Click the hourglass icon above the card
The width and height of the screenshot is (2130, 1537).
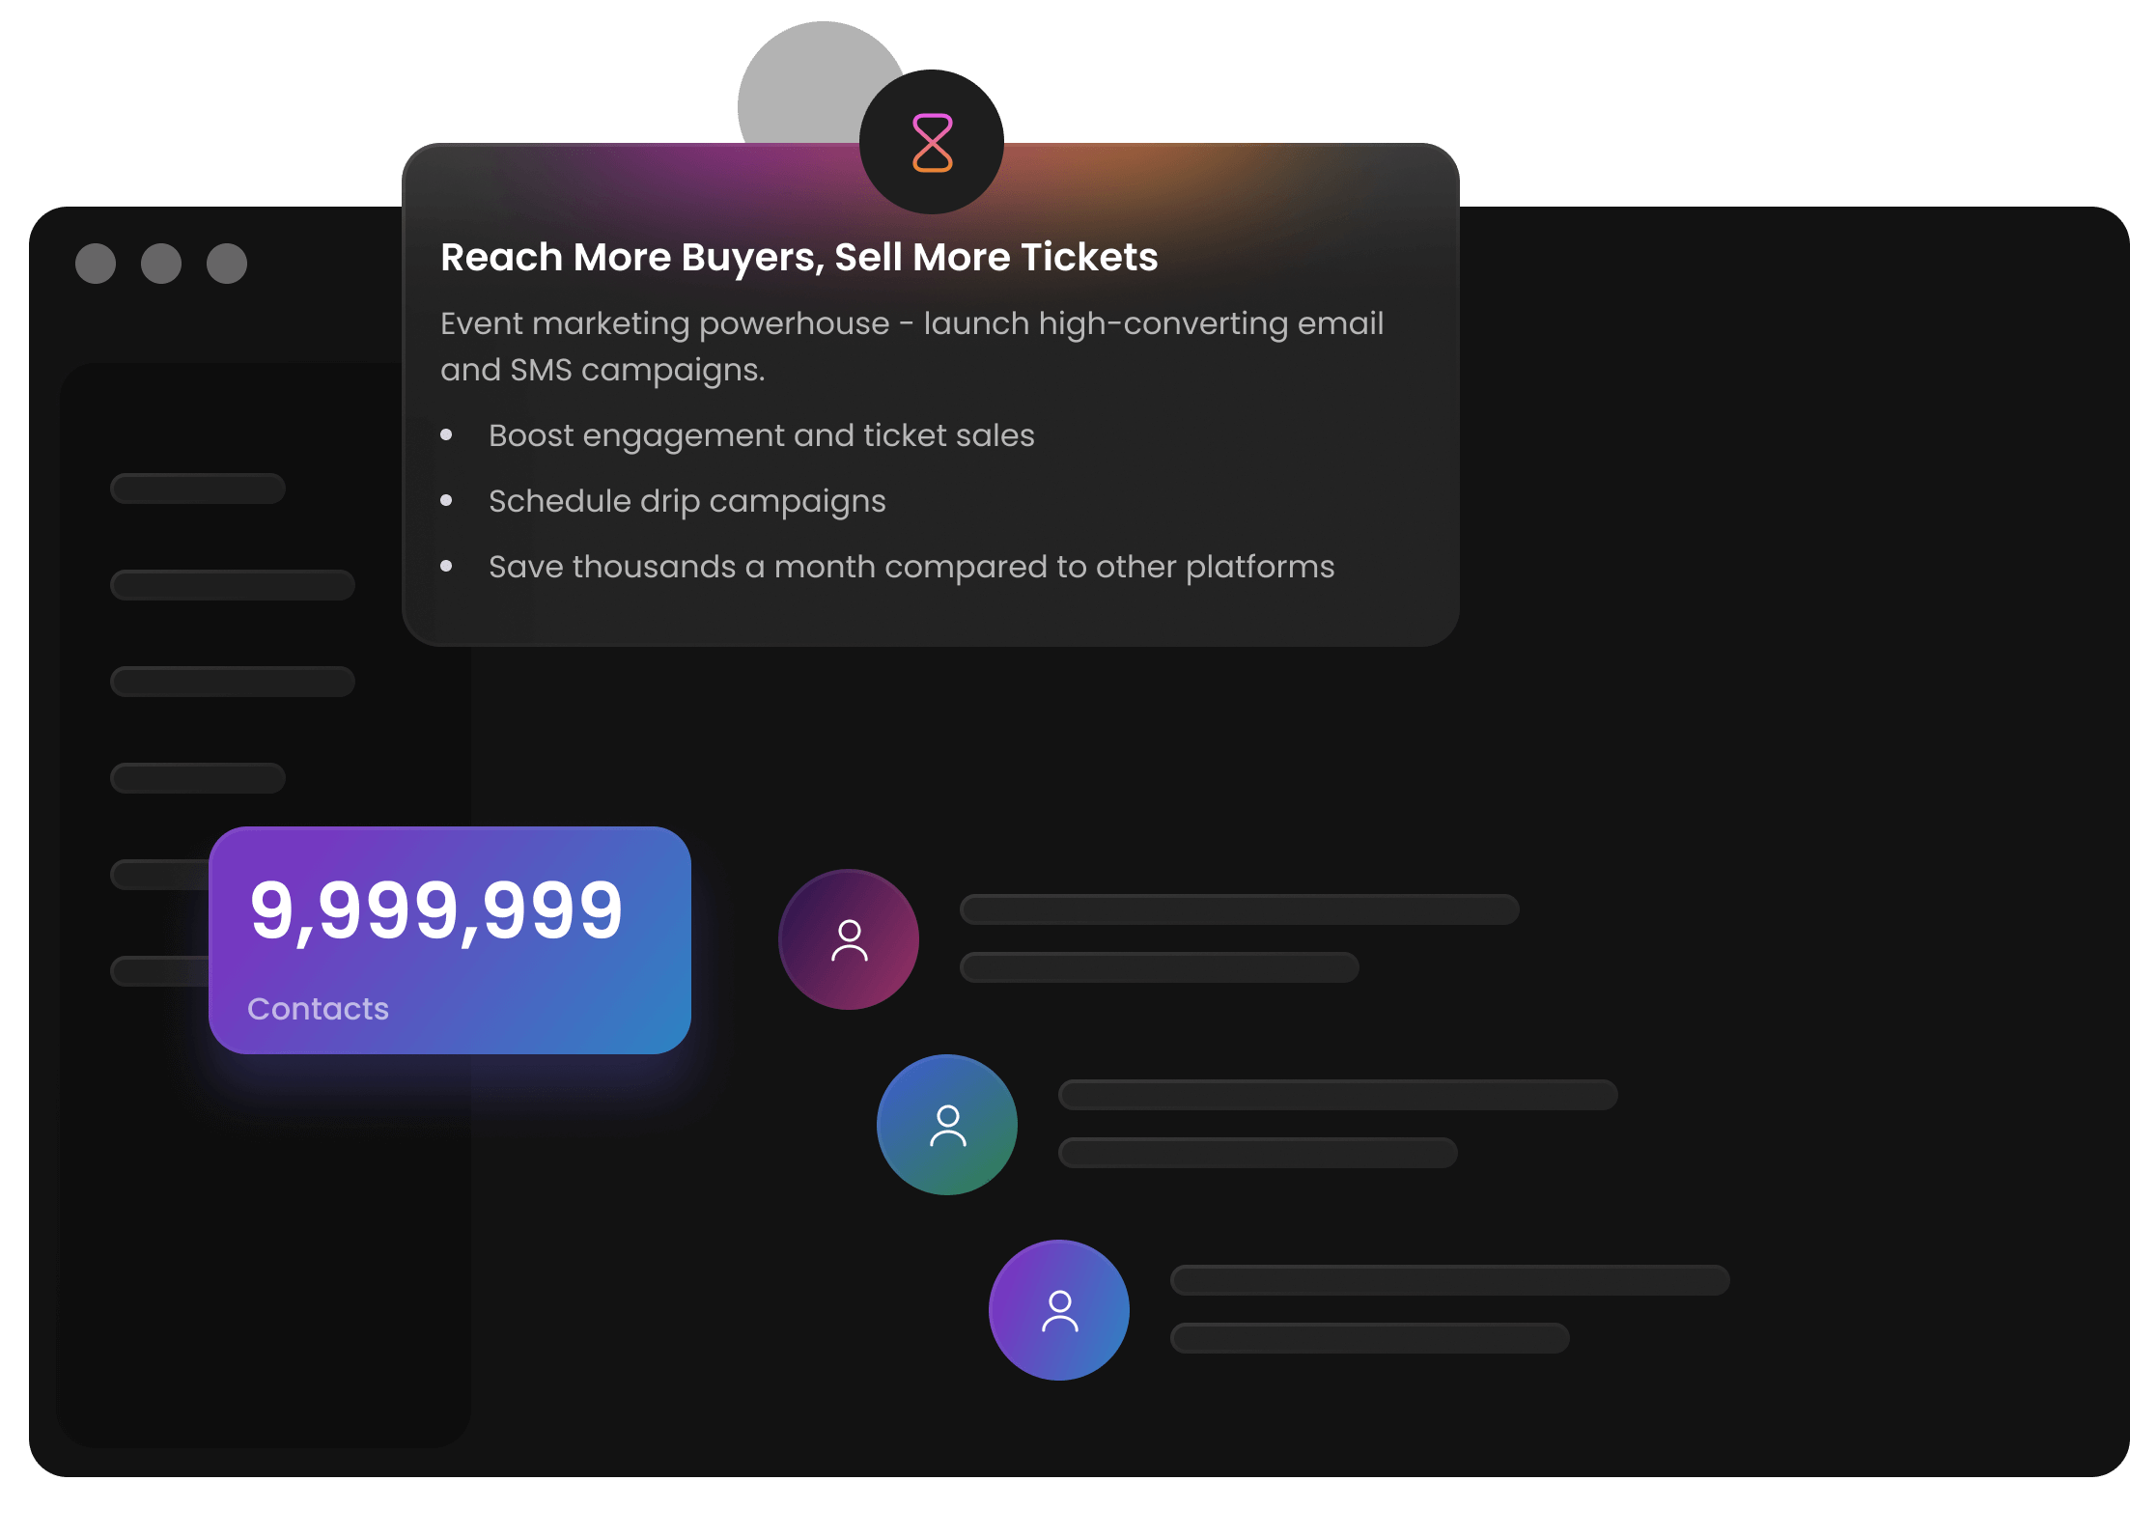point(932,143)
